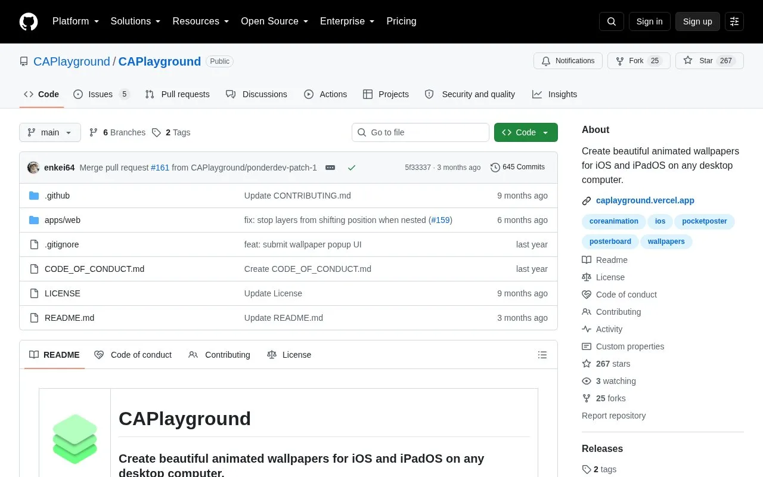Open caplayground.vercel.app website link

pos(645,201)
